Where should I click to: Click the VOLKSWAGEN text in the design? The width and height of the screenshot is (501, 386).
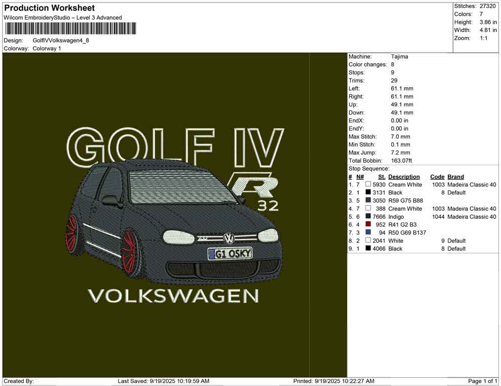[x=173, y=296]
